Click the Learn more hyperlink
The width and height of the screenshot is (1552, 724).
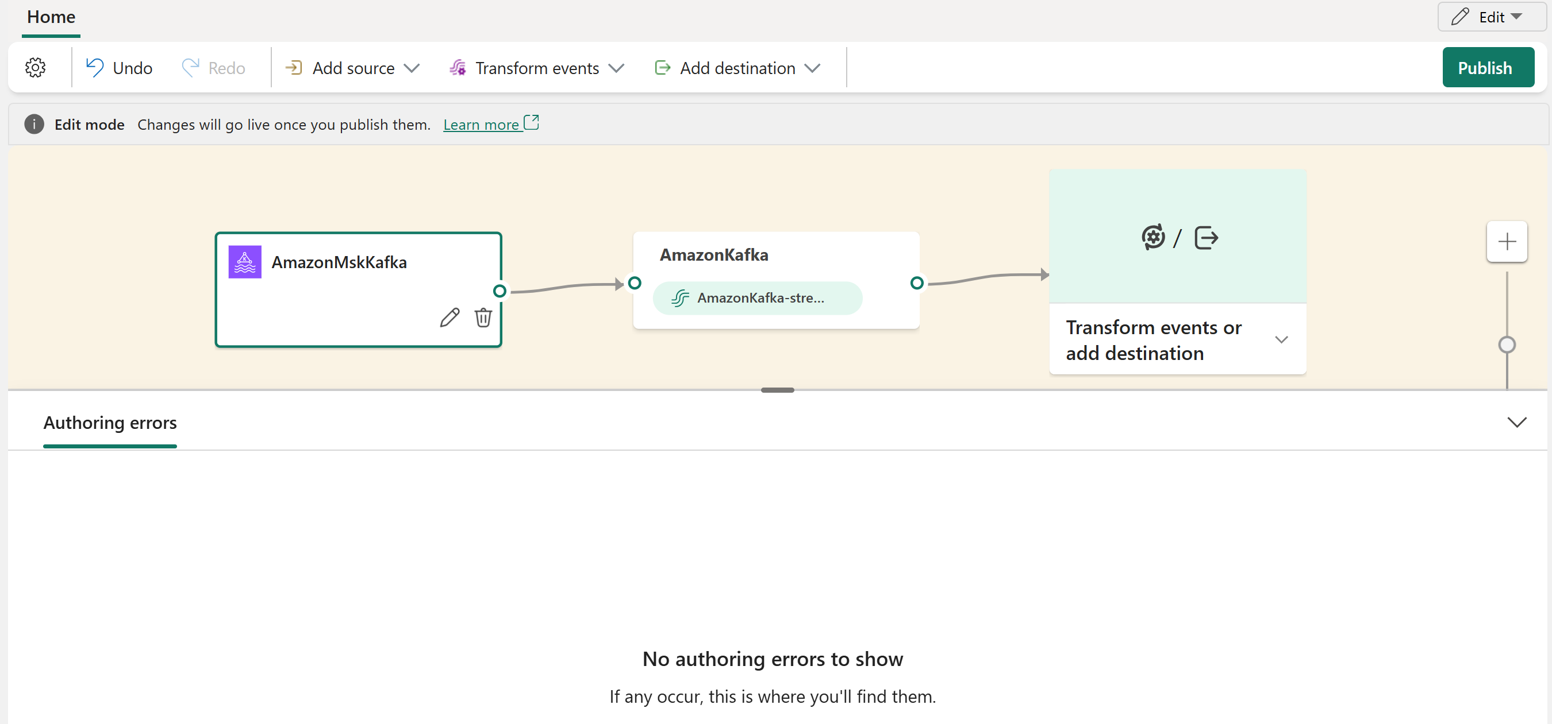pos(484,125)
